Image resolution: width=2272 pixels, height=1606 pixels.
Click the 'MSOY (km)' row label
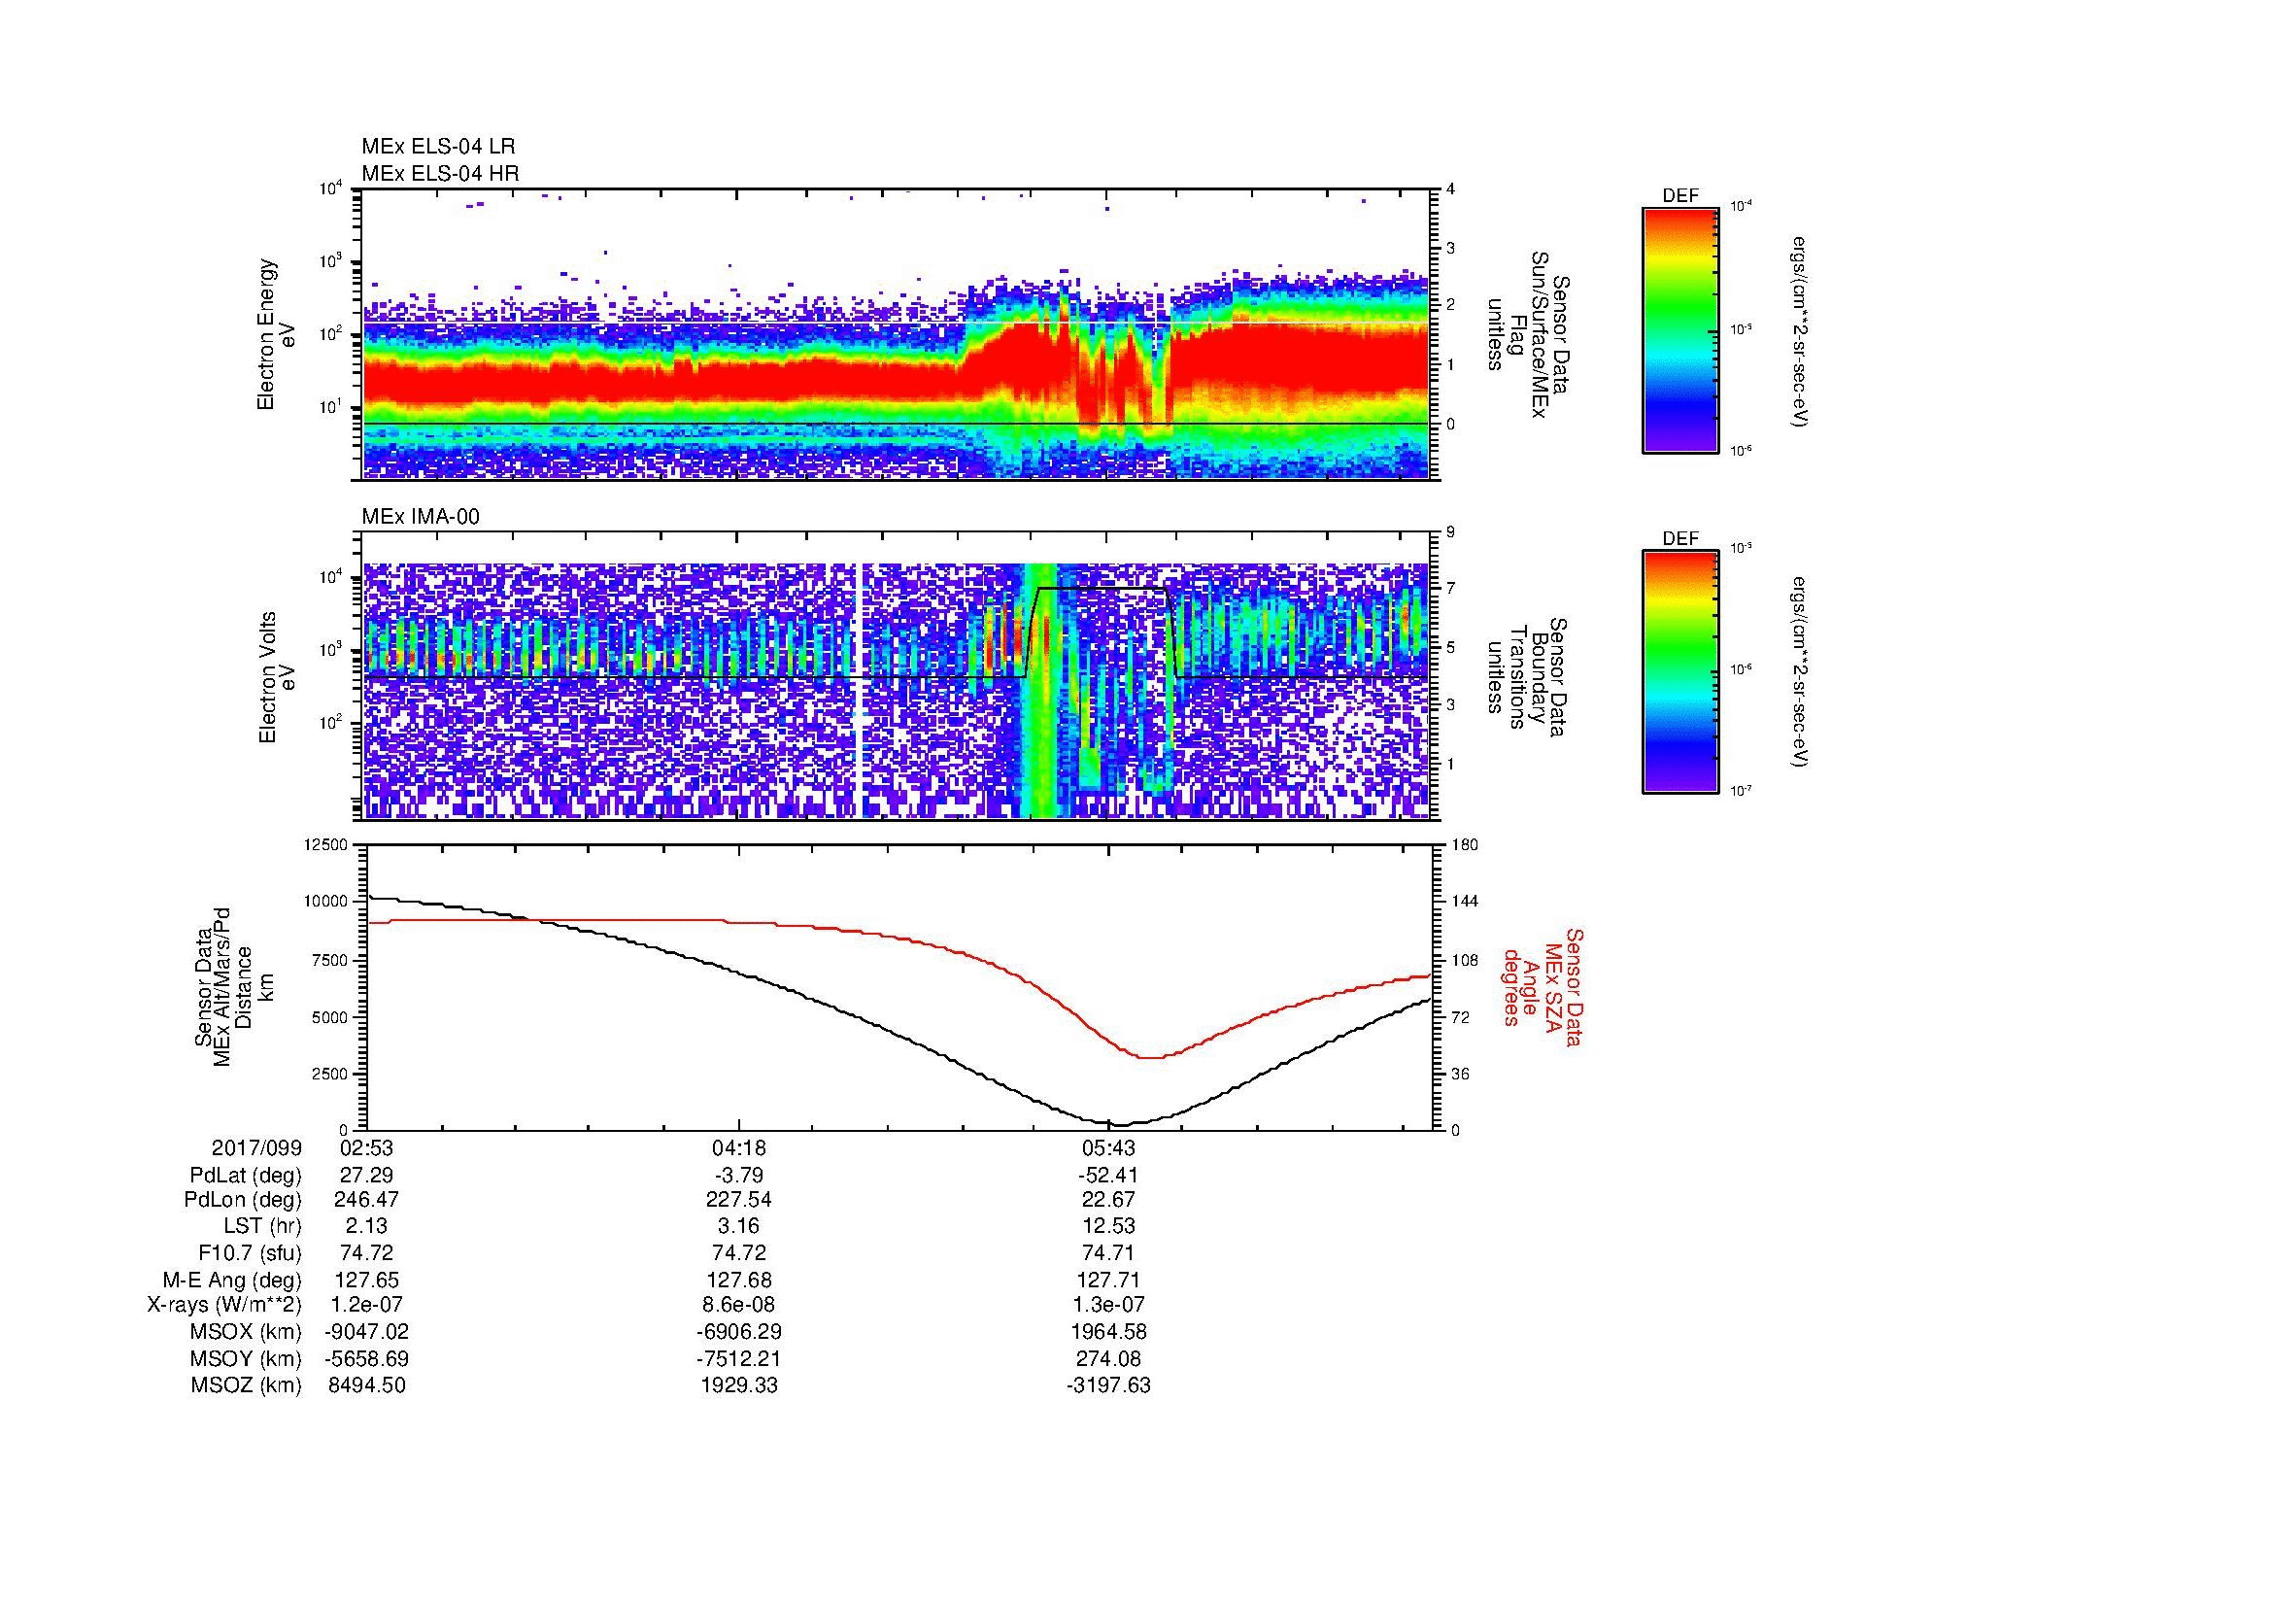pos(247,1358)
